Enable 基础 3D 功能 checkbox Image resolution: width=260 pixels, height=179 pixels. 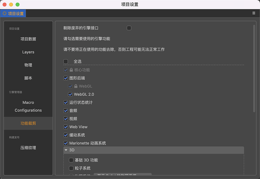71,160
